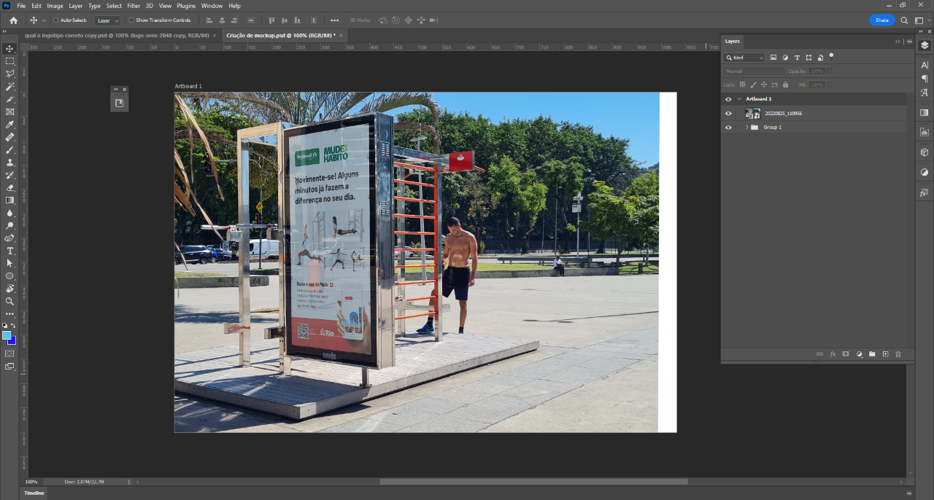
Task: Open the Image menu
Action: [55, 6]
